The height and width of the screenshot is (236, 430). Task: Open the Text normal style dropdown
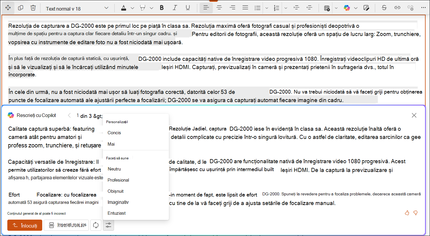point(77,8)
